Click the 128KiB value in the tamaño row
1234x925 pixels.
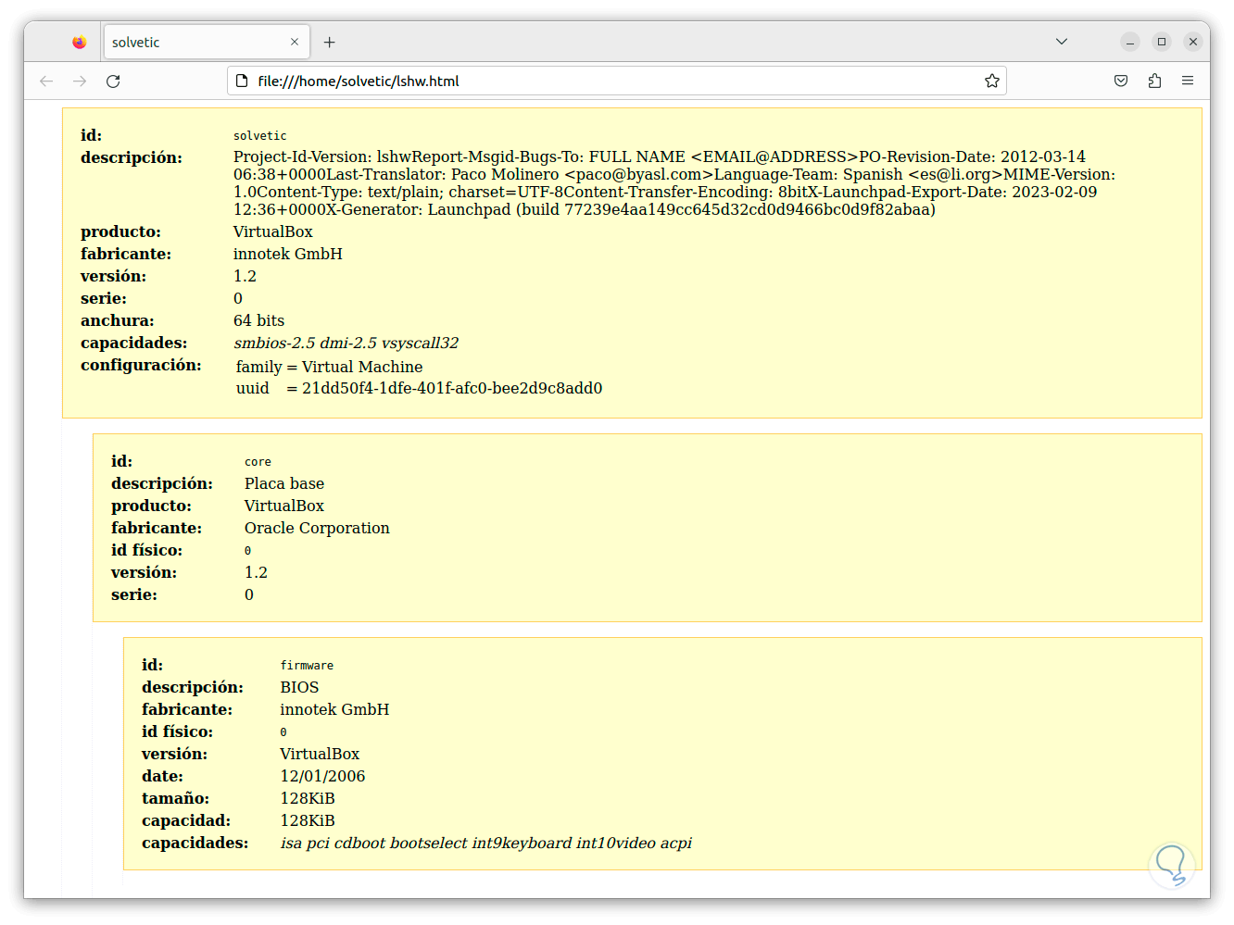[x=308, y=798]
